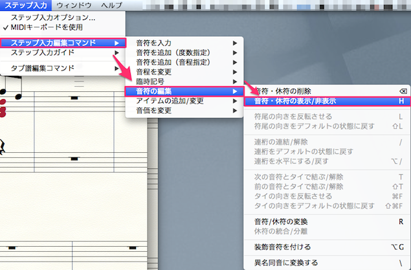Image resolution: width=411 pixels, height=270 pixels.
Task: Click 符尾の向きをデフォルトの状態に戻す item
Action: point(327,126)
